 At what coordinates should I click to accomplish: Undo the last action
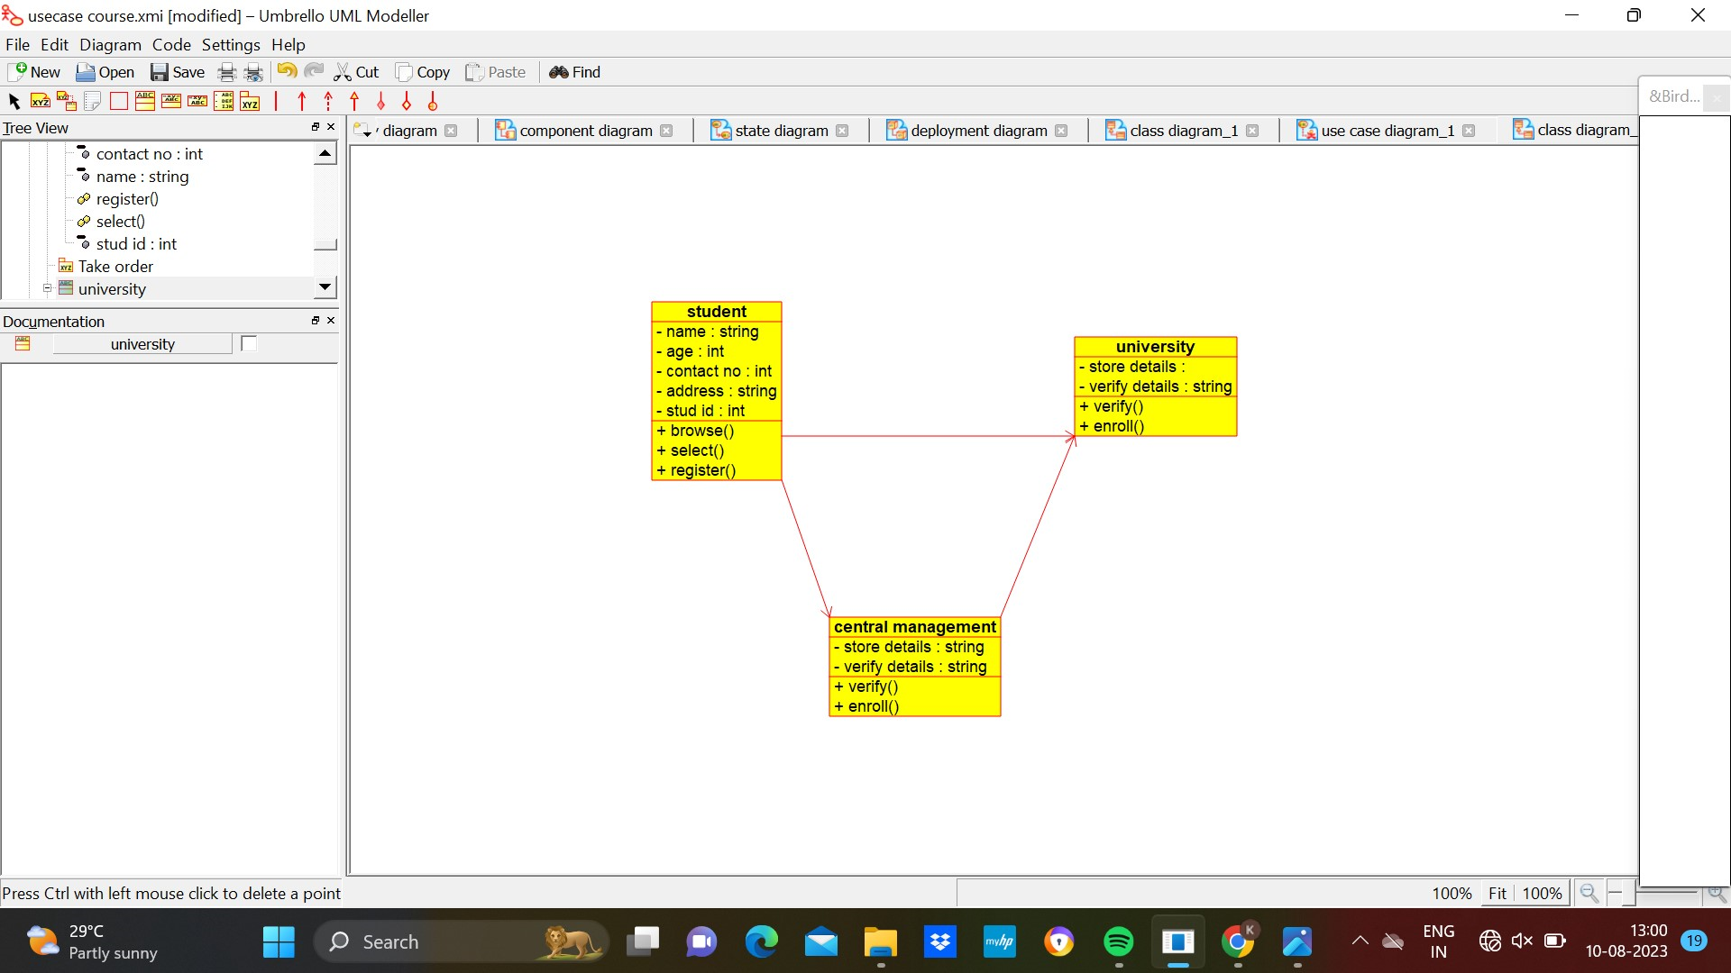287,72
